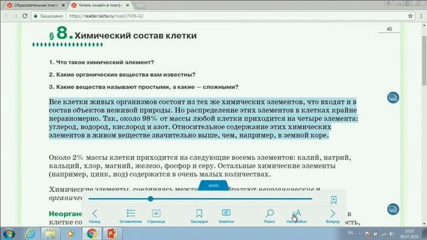
Task: Click the taskbar clock
Action: coord(409,234)
